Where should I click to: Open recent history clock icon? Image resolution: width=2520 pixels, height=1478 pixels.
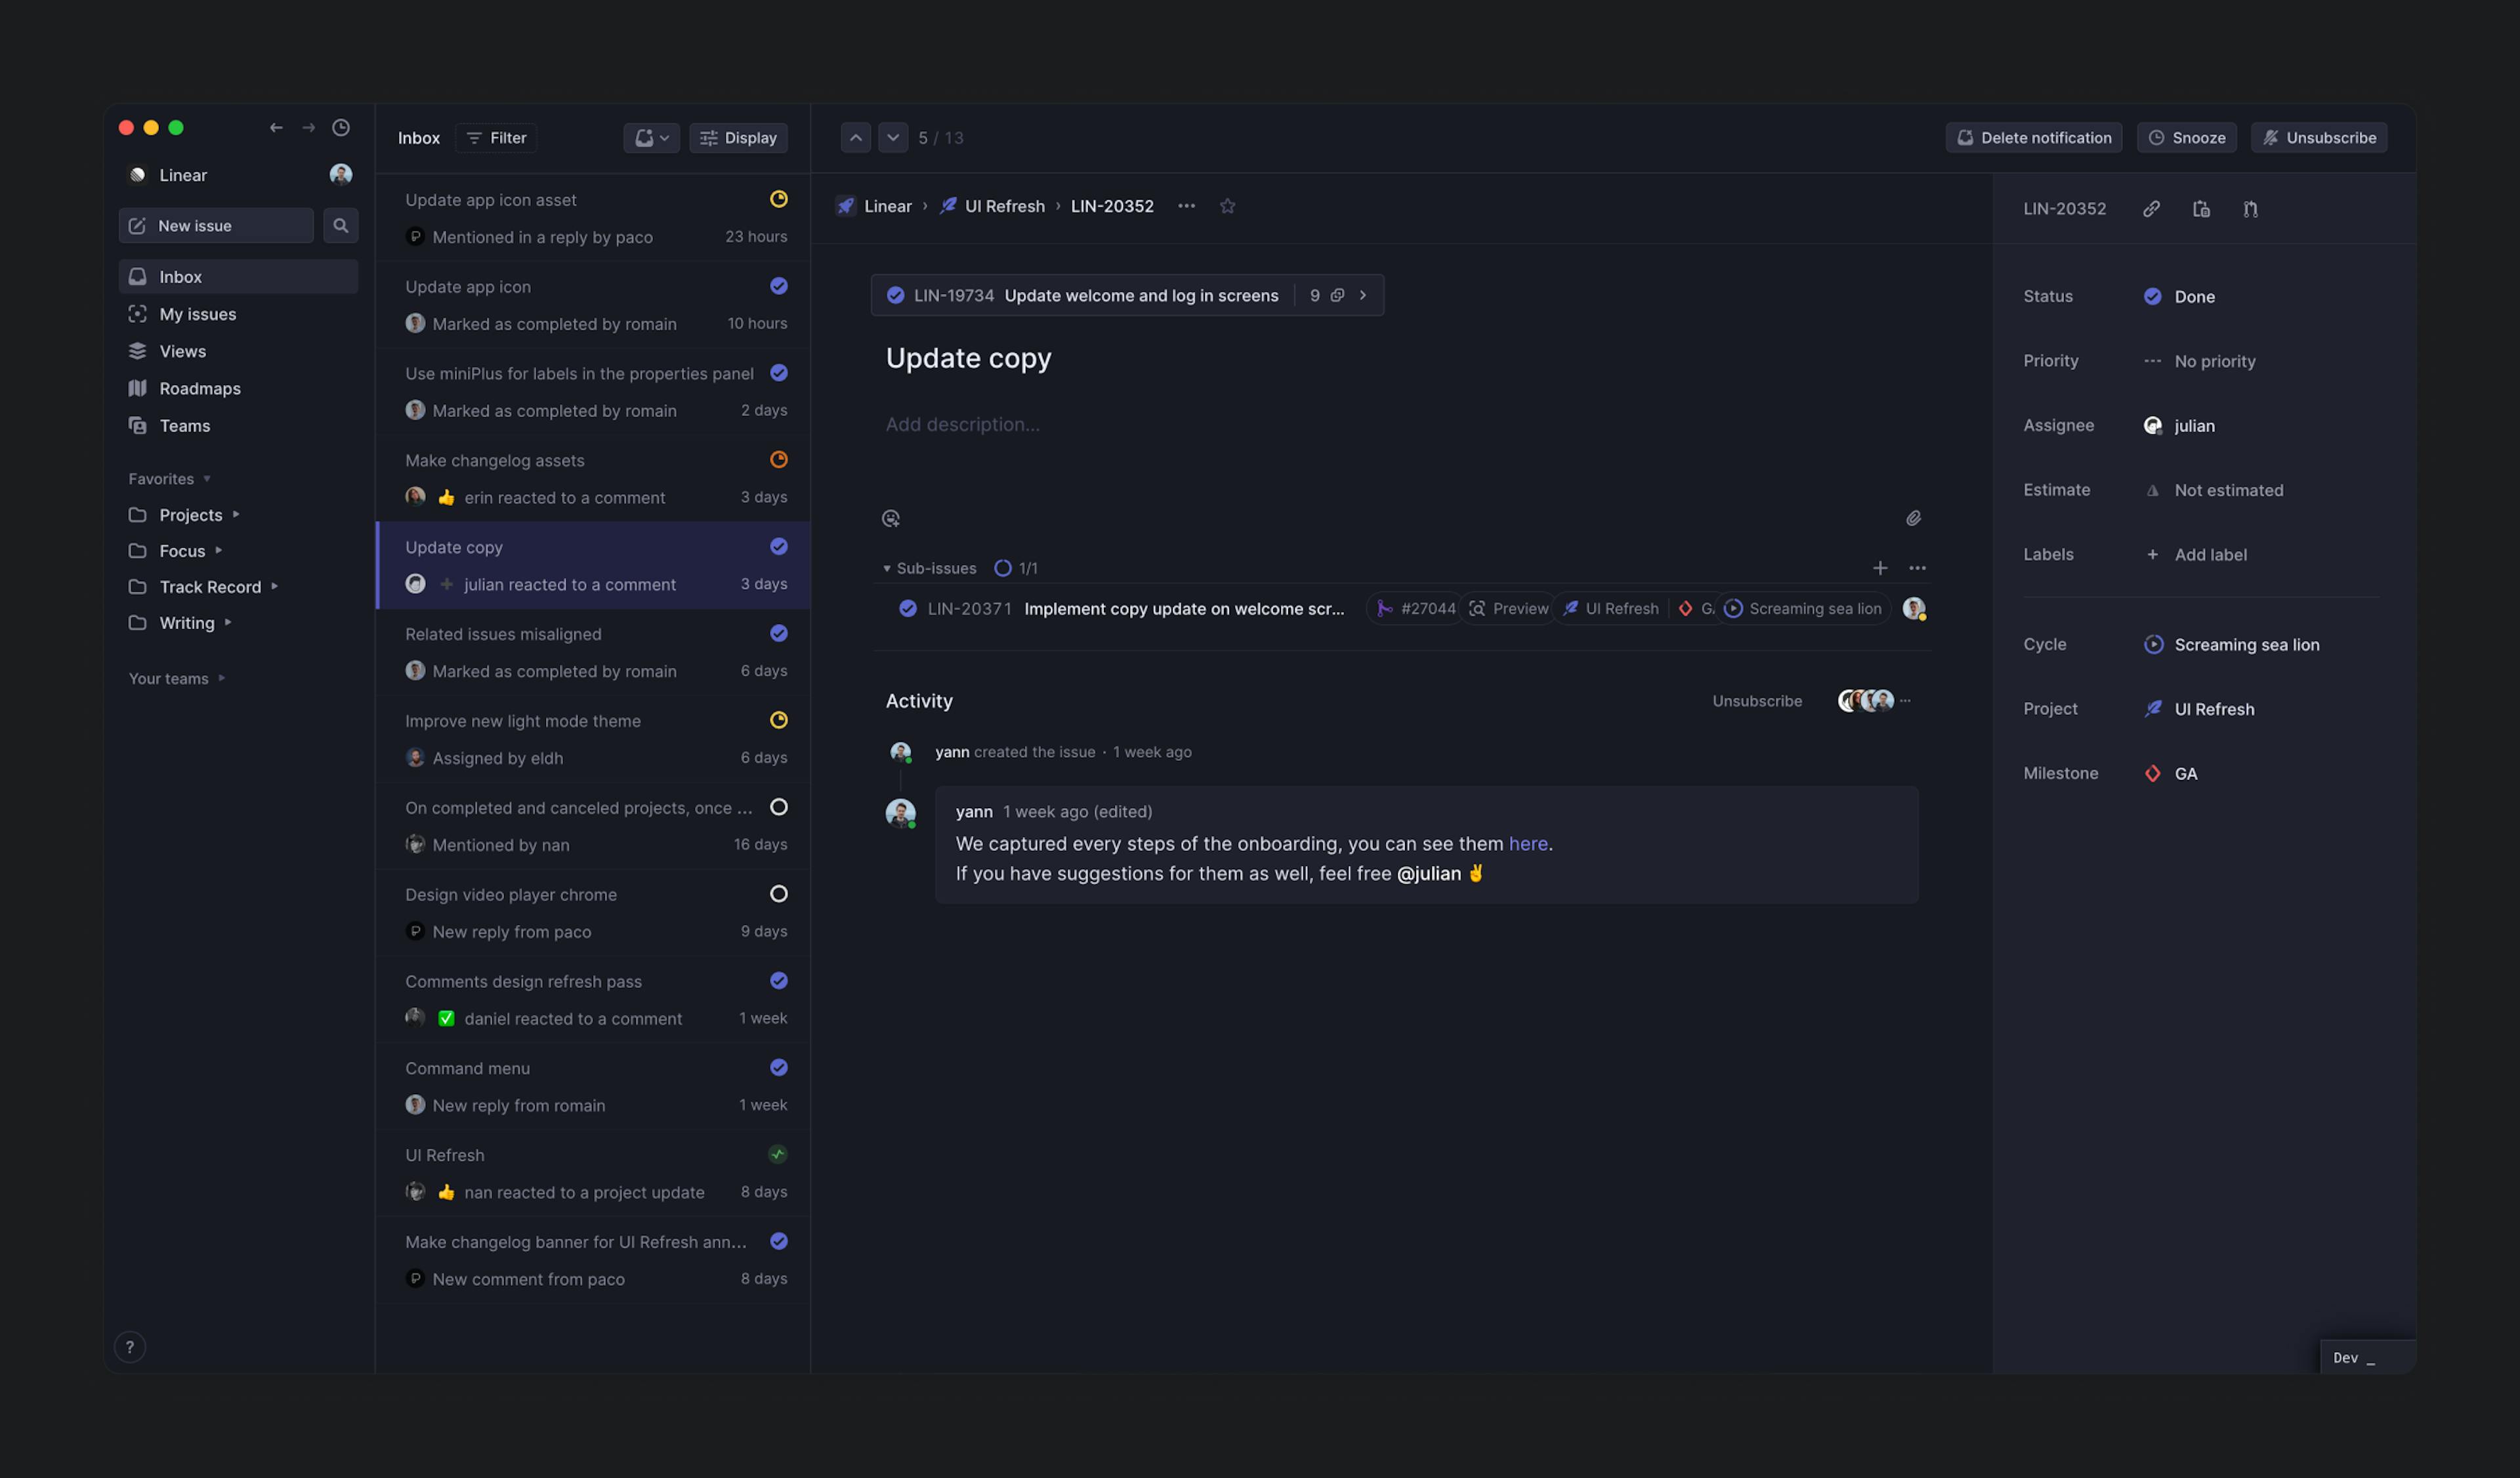(341, 127)
